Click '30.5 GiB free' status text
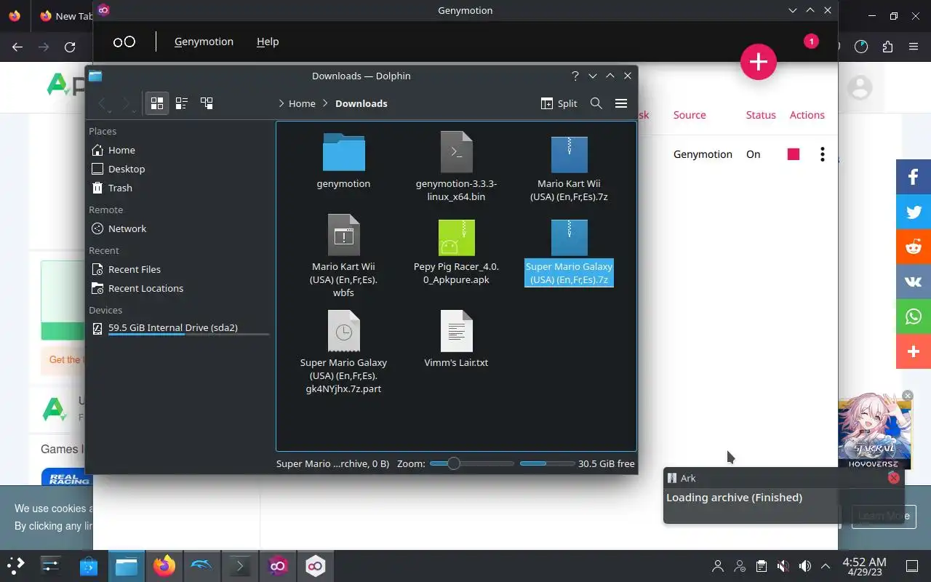The height and width of the screenshot is (582, 931). click(x=606, y=463)
